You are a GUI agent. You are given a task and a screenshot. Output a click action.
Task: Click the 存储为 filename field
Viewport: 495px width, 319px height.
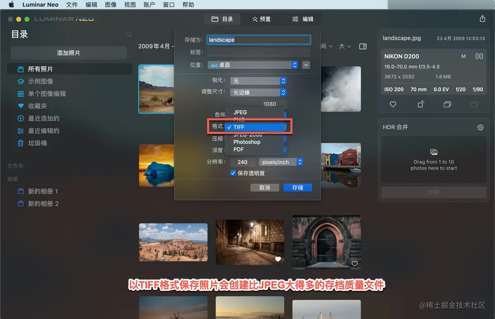click(259, 40)
